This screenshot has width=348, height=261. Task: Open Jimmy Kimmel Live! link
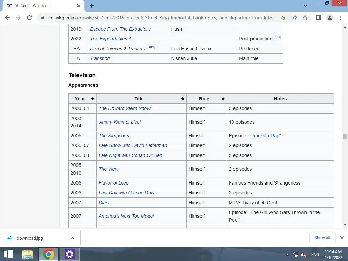click(x=120, y=122)
